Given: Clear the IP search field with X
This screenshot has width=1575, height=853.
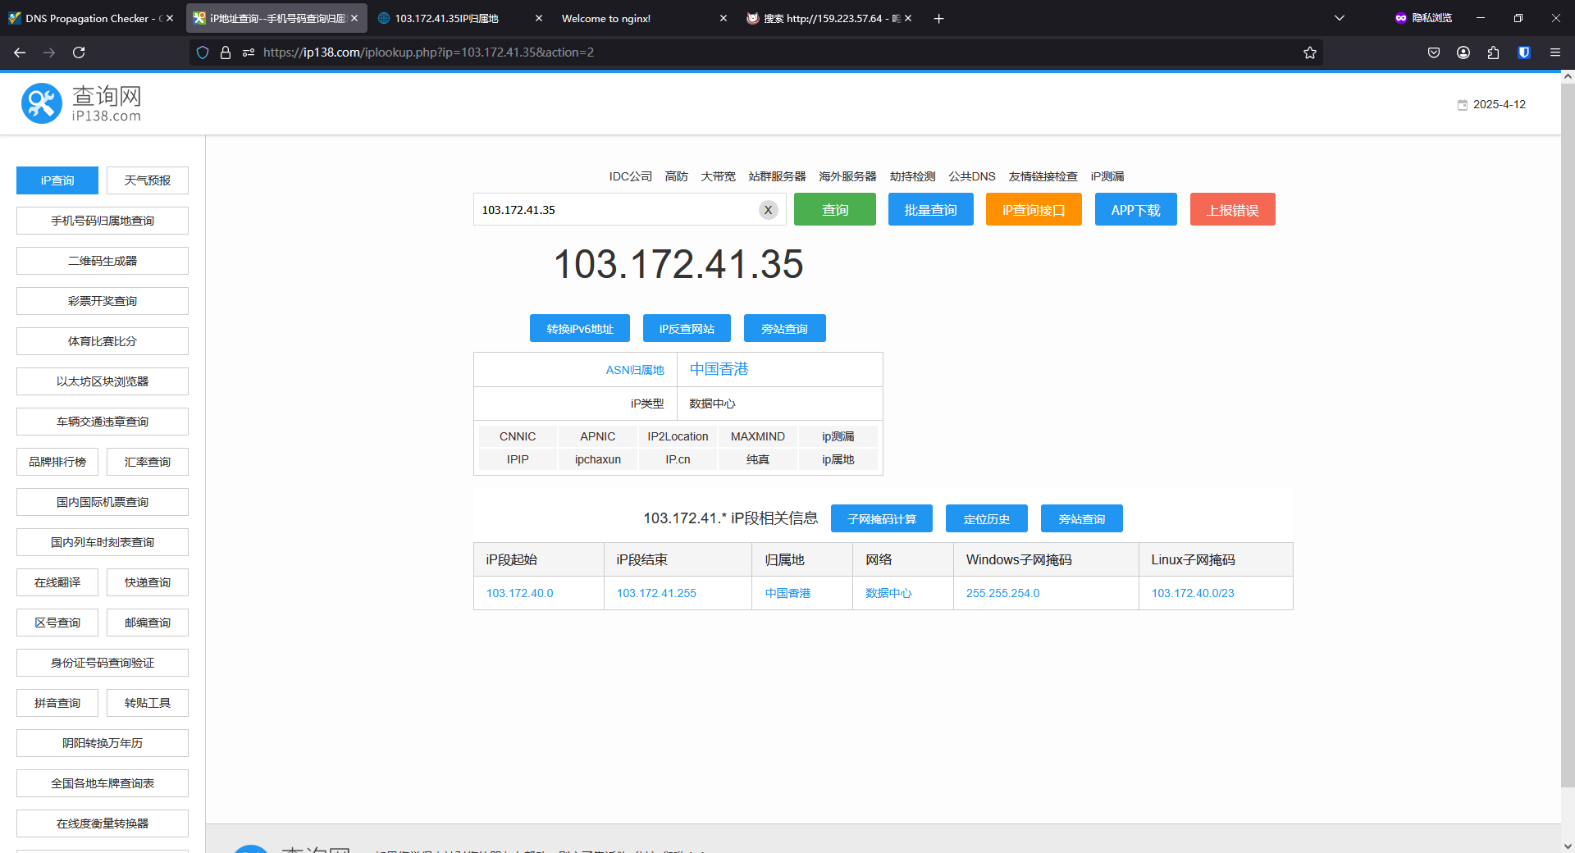Looking at the screenshot, I should click(x=768, y=210).
